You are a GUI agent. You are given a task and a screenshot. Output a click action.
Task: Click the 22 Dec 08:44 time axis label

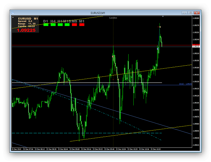click(63, 149)
